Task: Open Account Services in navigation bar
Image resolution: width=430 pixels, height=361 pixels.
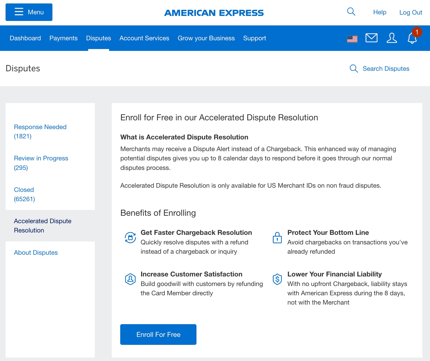Action: click(x=144, y=38)
